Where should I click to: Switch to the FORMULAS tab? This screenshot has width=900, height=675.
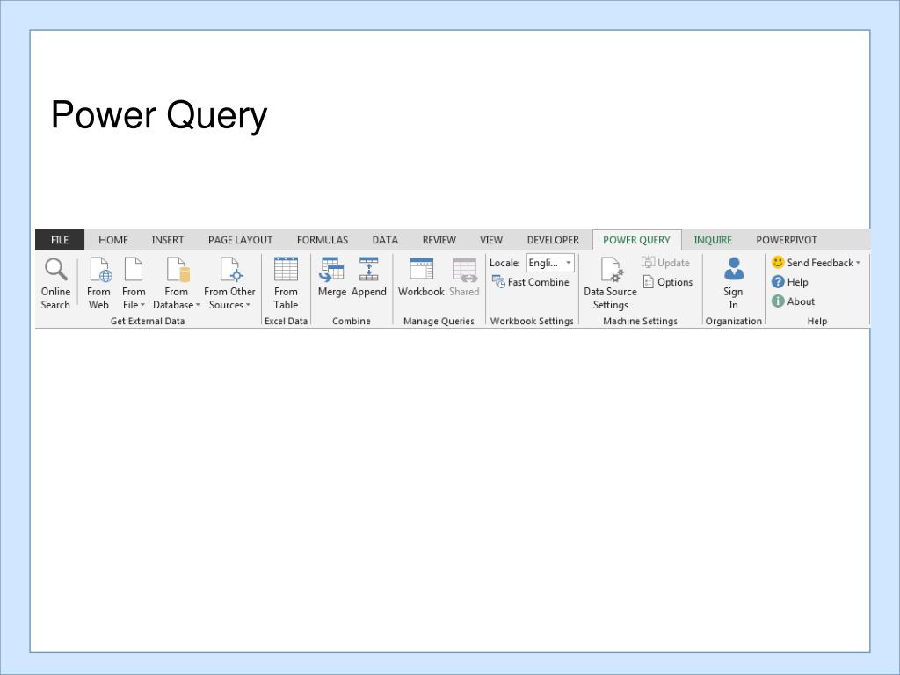[x=322, y=240]
